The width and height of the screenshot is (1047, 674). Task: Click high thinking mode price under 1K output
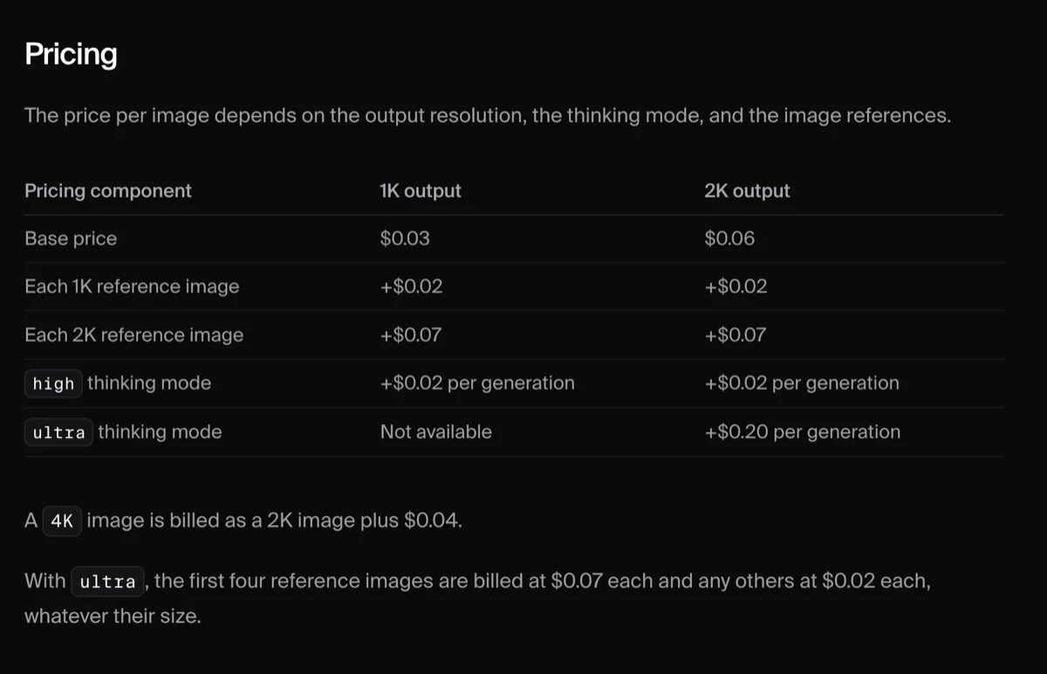click(477, 384)
